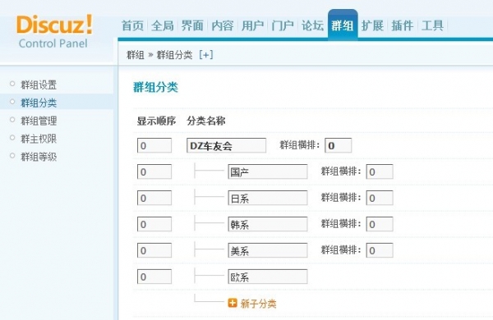The height and width of the screenshot is (320, 493).
Task: Open the 扩展 tab
Action: point(372,25)
